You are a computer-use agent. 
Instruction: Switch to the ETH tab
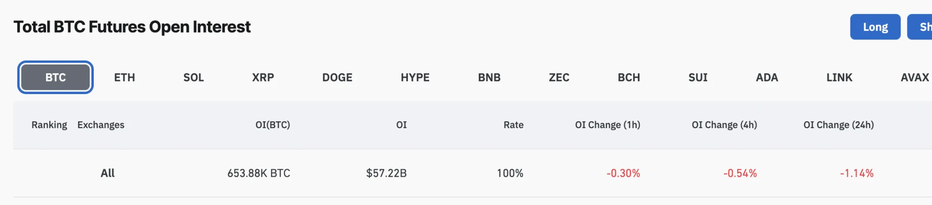[124, 77]
